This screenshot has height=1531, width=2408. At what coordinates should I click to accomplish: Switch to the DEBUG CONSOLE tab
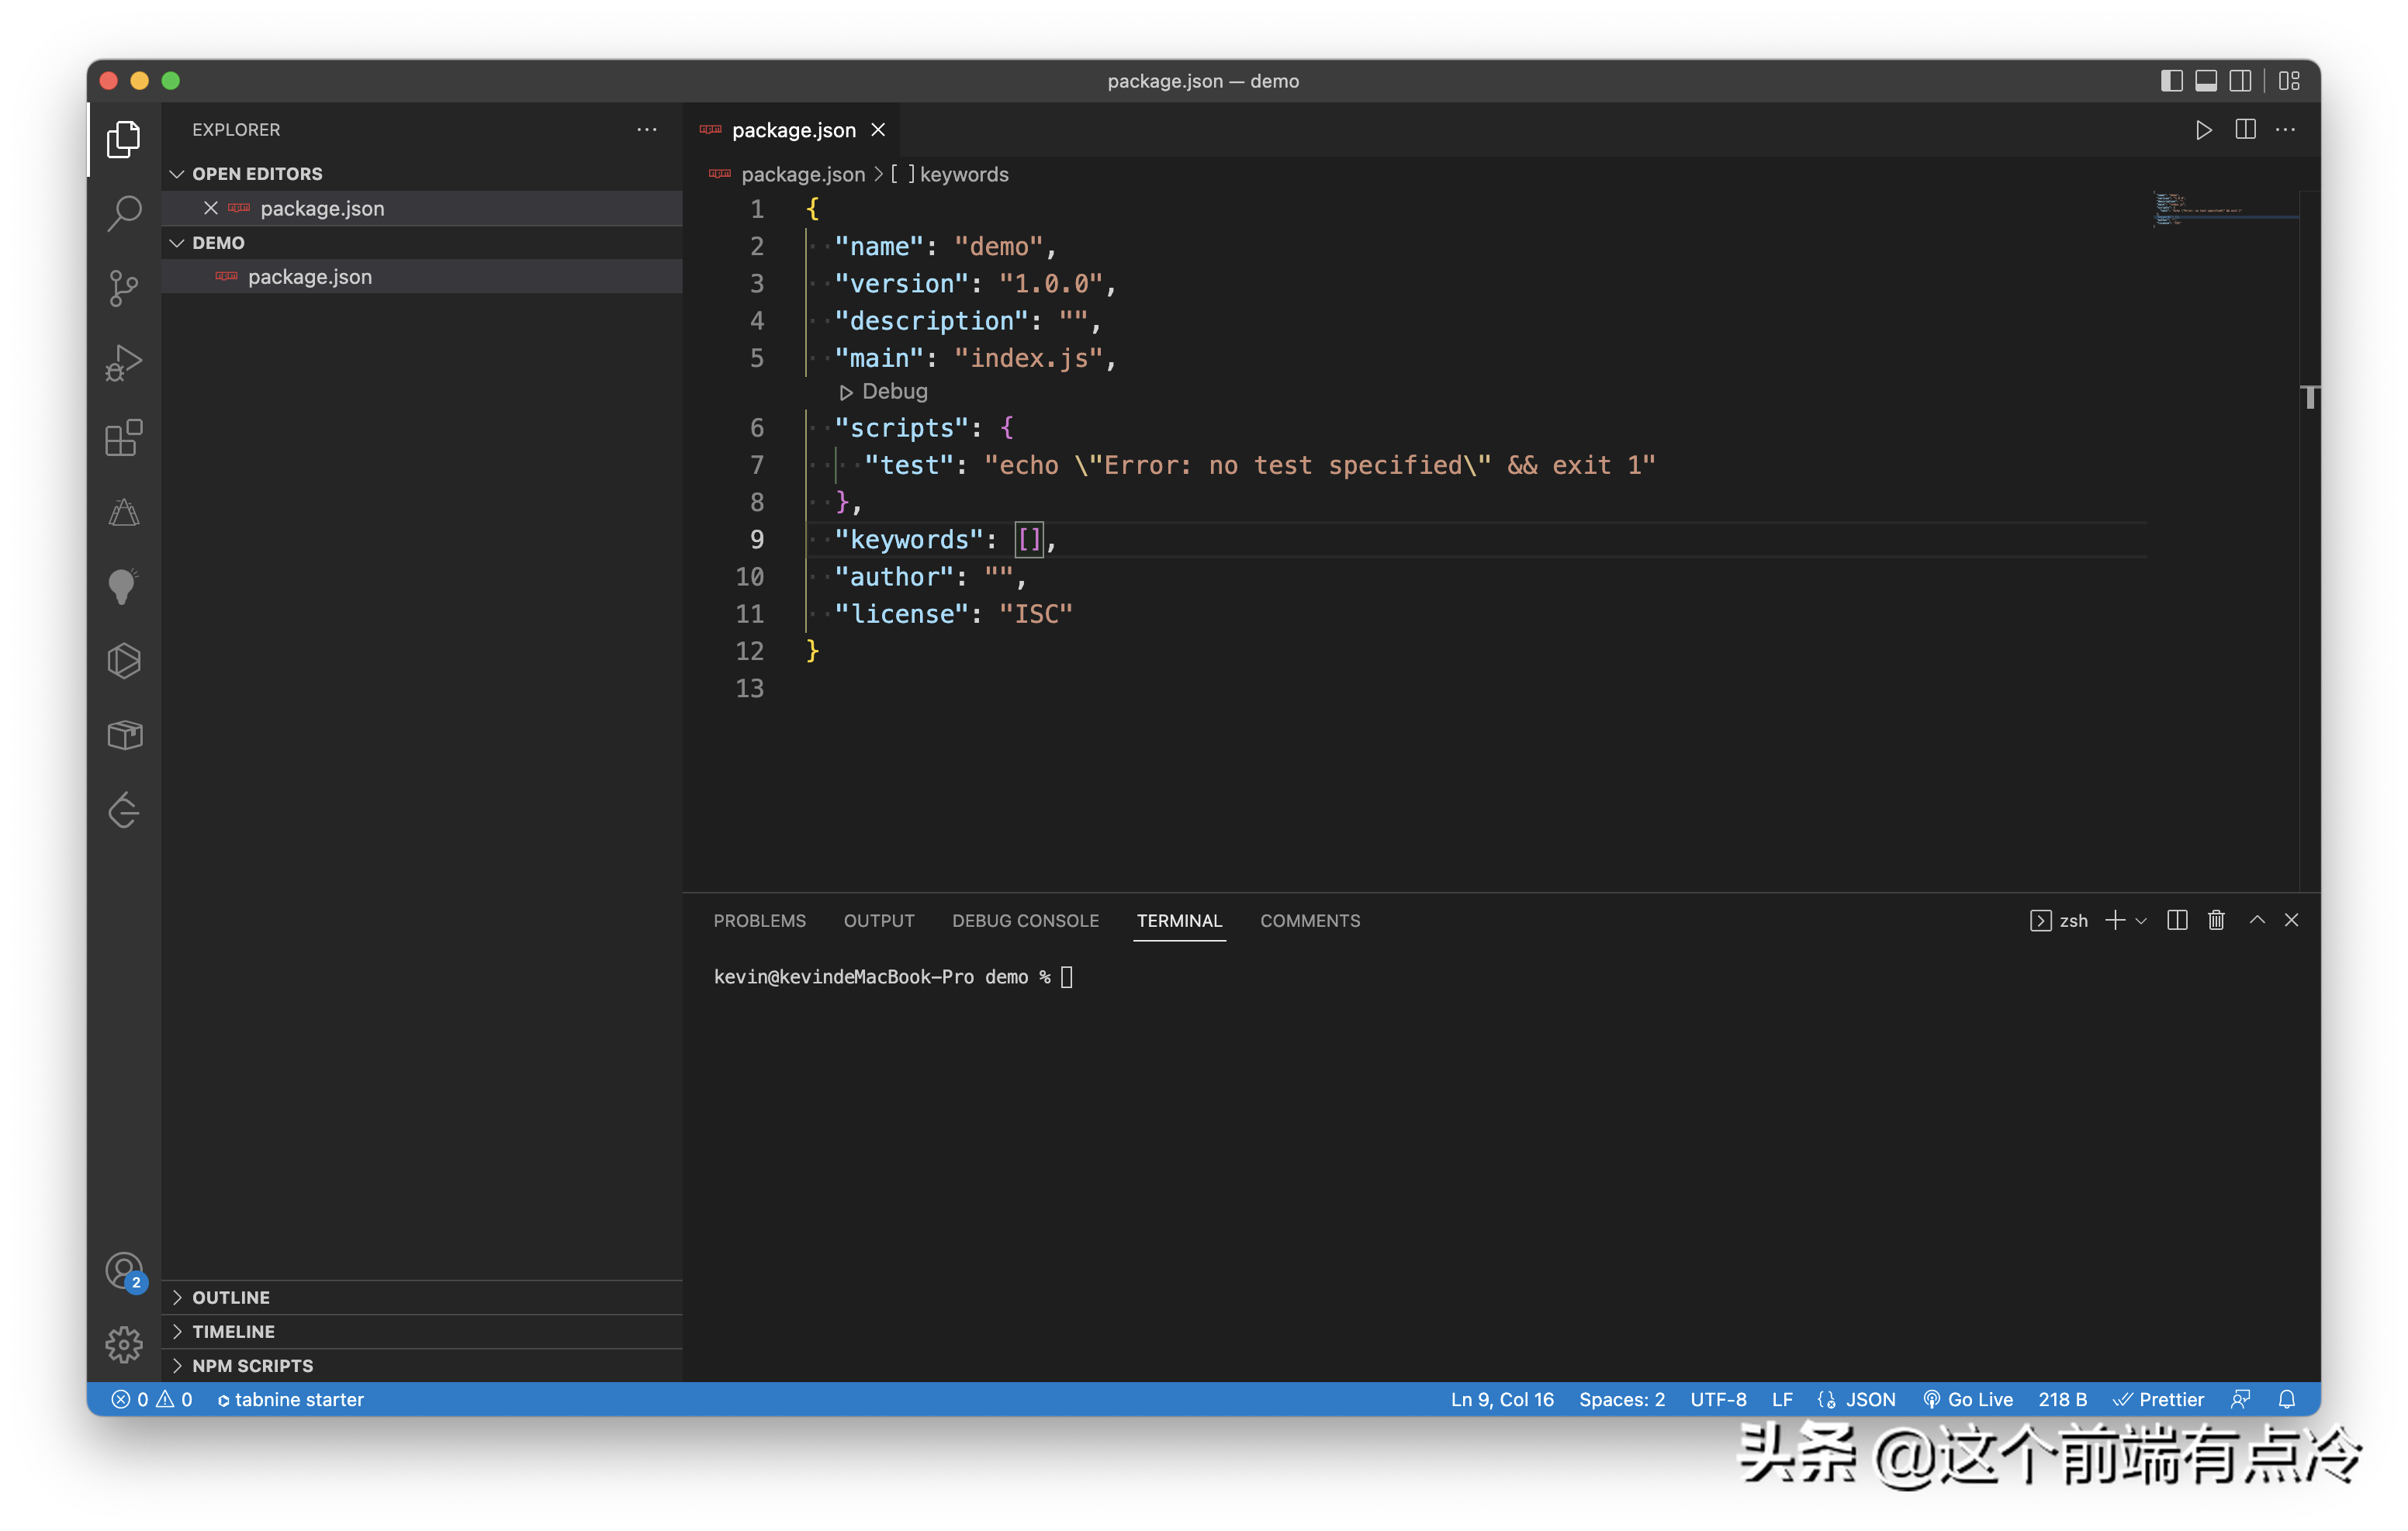[1025, 920]
